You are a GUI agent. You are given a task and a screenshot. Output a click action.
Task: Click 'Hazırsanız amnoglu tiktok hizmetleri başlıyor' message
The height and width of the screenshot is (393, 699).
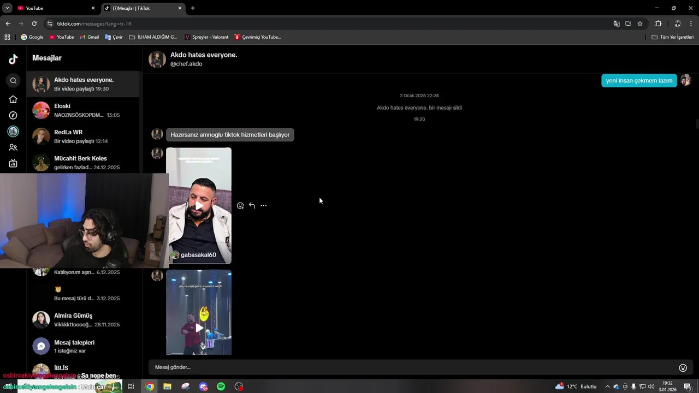[x=230, y=135]
